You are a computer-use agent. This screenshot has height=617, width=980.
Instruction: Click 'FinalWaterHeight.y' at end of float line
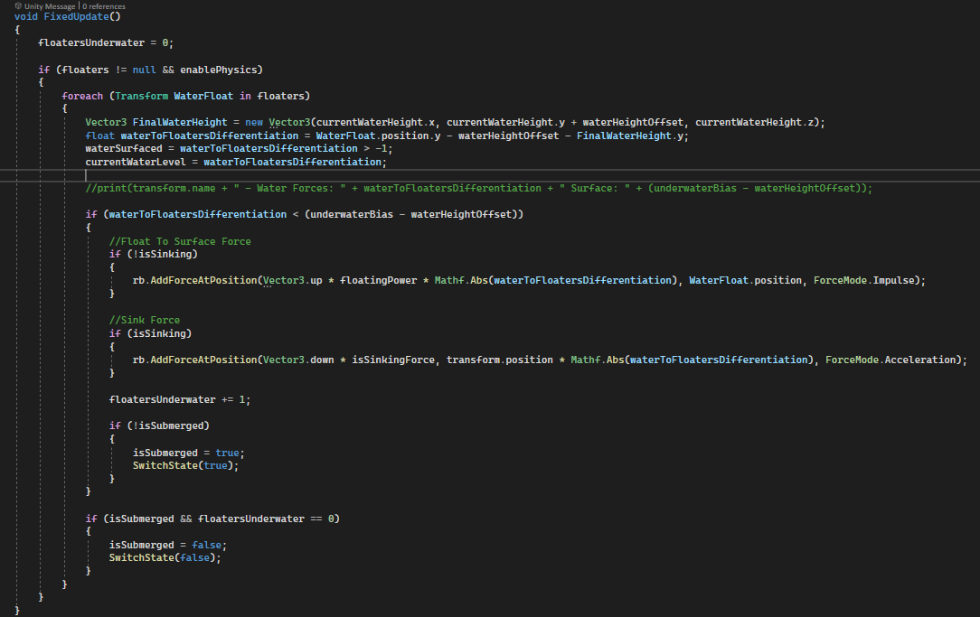click(x=630, y=136)
